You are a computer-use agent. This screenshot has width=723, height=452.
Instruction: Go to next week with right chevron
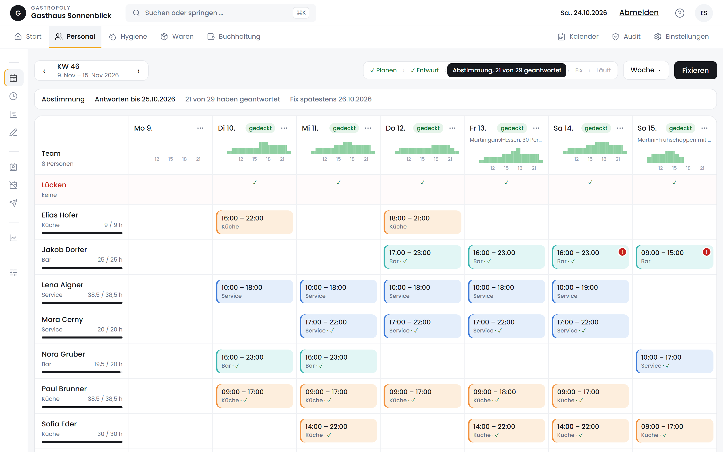pos(139,71)
